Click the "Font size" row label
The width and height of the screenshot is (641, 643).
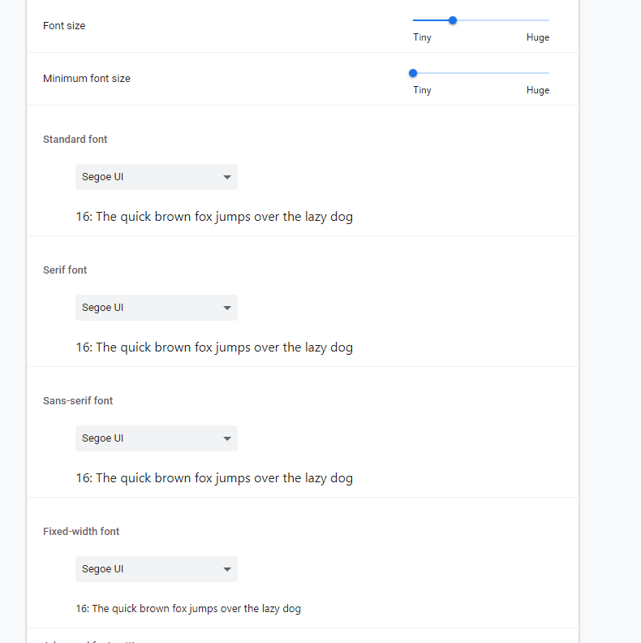(64, 26)
